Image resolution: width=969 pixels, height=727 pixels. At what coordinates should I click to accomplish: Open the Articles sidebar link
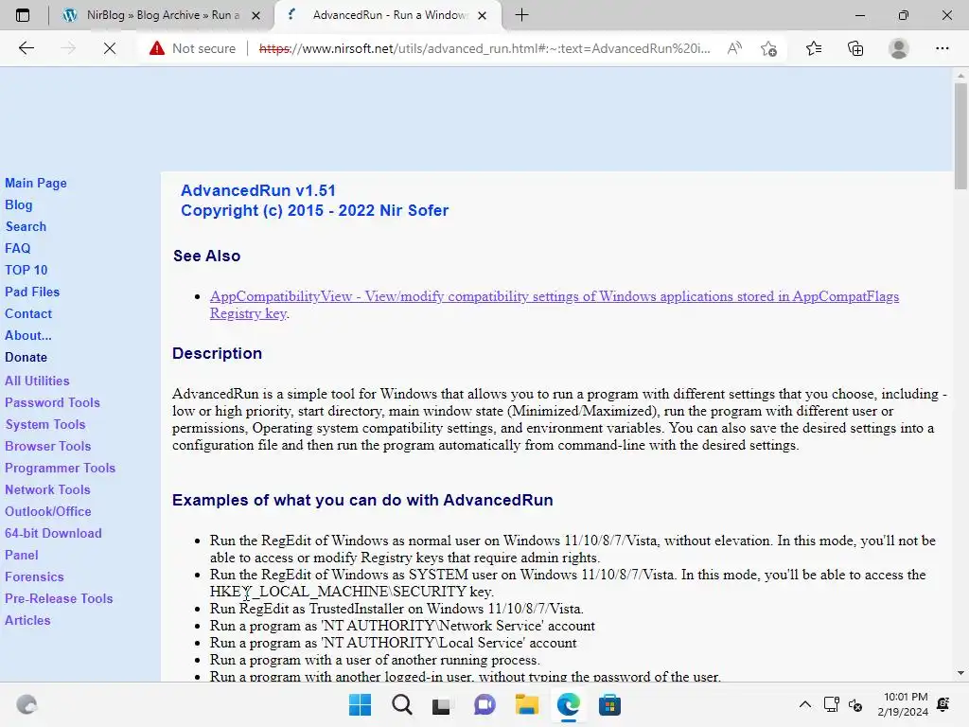coord(27,620)
